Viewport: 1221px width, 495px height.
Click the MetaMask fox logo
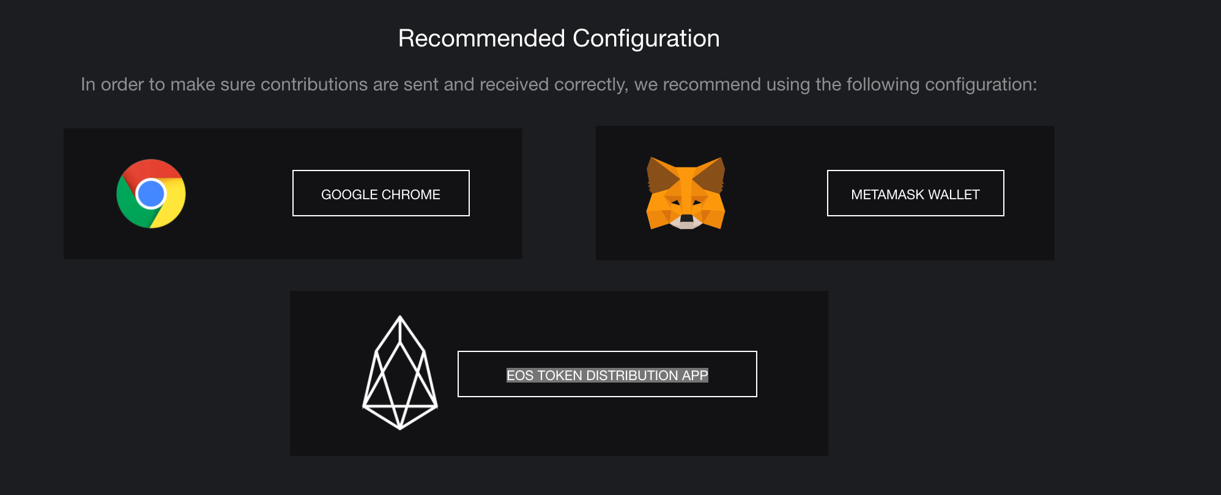686,193
